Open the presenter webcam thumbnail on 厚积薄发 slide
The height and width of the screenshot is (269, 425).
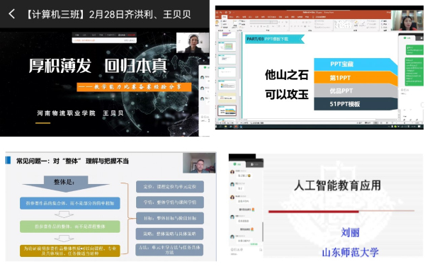click(193, 42)
